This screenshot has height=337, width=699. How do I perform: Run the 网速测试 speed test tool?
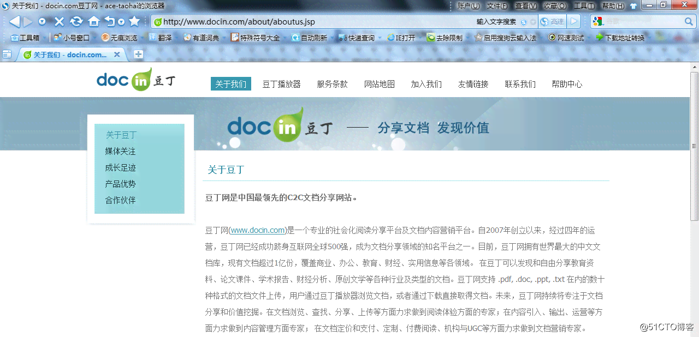point(566,38)
